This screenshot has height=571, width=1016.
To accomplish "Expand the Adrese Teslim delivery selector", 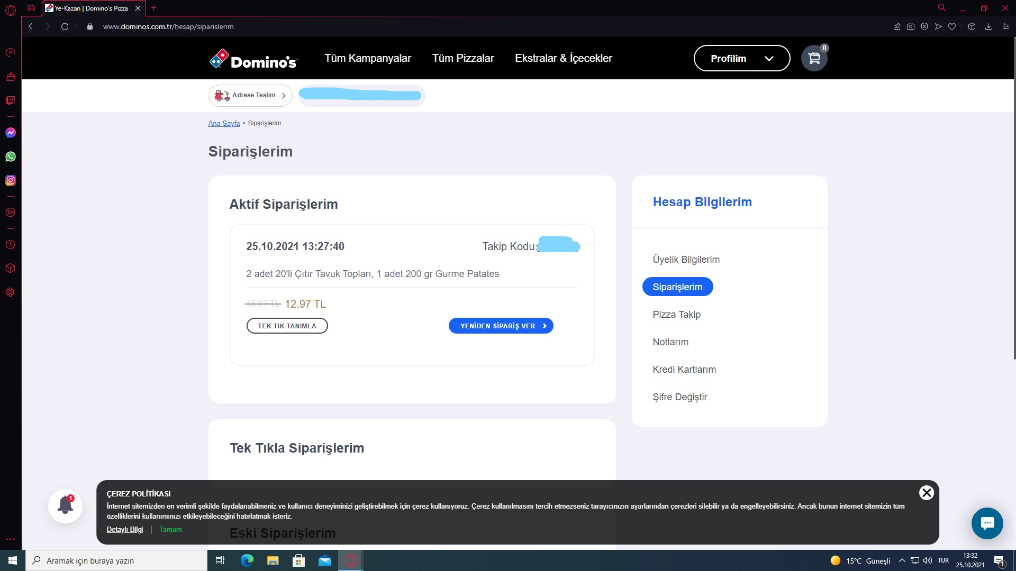I will 250,96.
